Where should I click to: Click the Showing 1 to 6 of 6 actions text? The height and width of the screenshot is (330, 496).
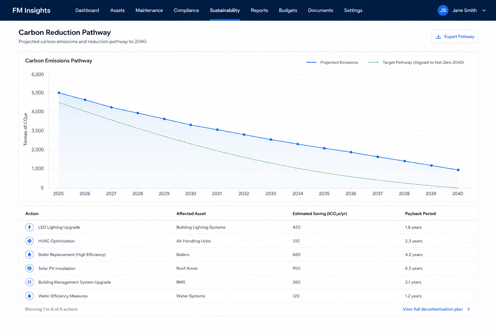click(51, 309)
